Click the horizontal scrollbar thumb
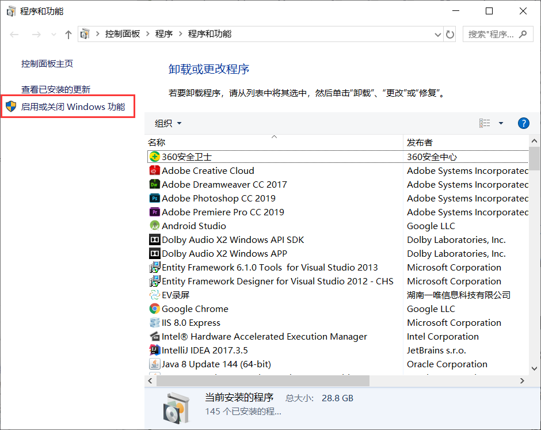 [263, 380]
